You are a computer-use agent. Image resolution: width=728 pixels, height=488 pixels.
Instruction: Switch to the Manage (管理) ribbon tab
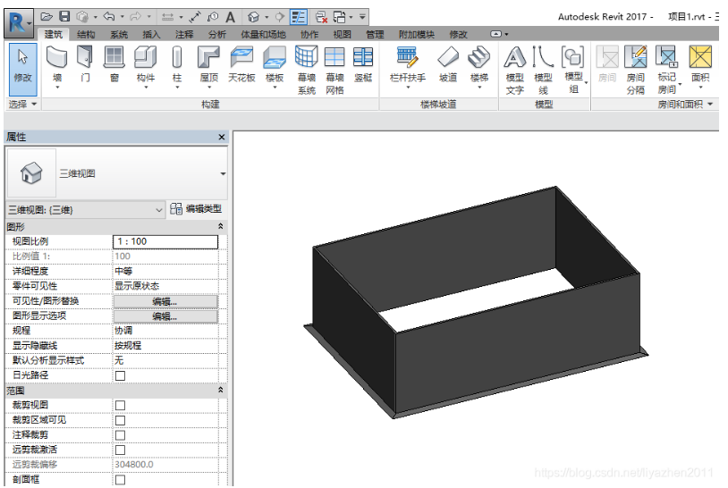(375, 34)
